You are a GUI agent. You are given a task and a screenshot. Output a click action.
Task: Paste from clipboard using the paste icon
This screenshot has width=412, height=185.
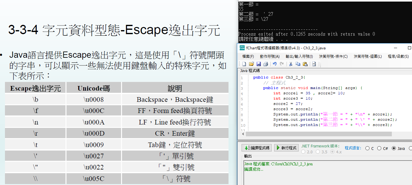(305, 64)
